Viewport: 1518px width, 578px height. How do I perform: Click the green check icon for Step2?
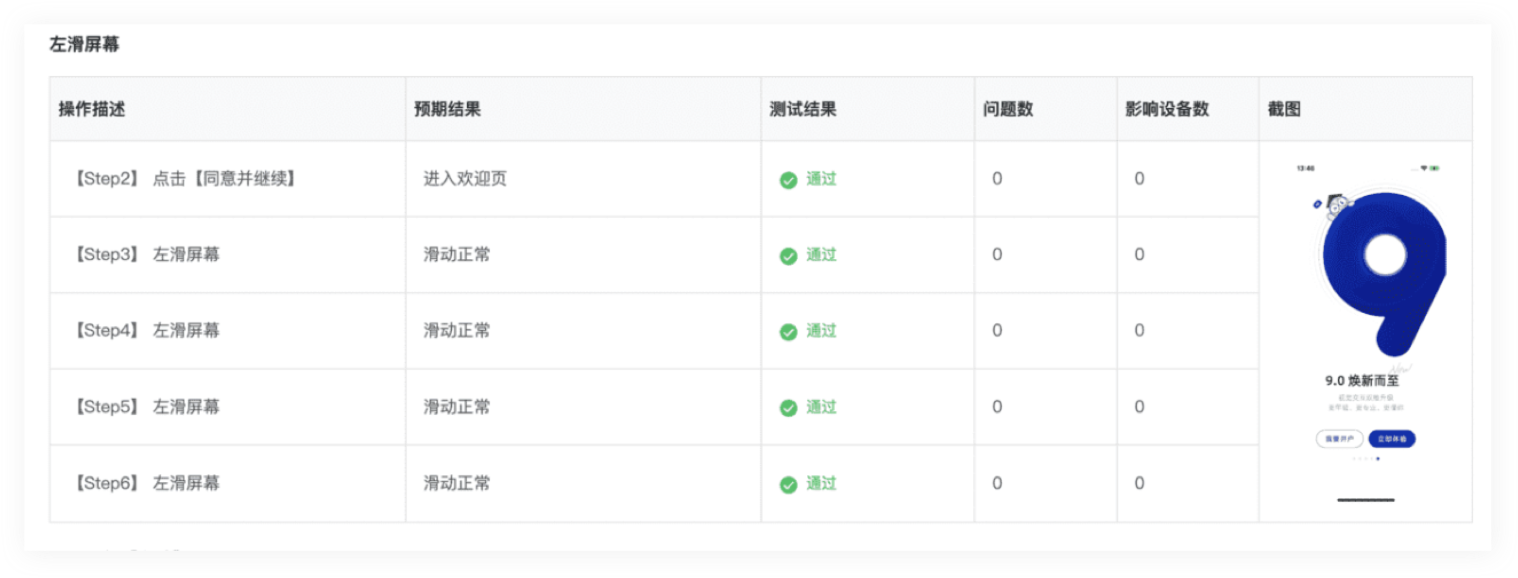point(788,180)
